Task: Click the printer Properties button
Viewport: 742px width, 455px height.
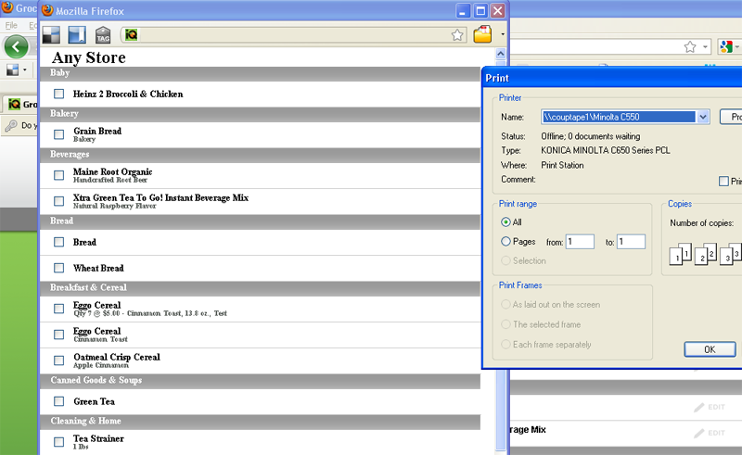Action: point(731,117)
